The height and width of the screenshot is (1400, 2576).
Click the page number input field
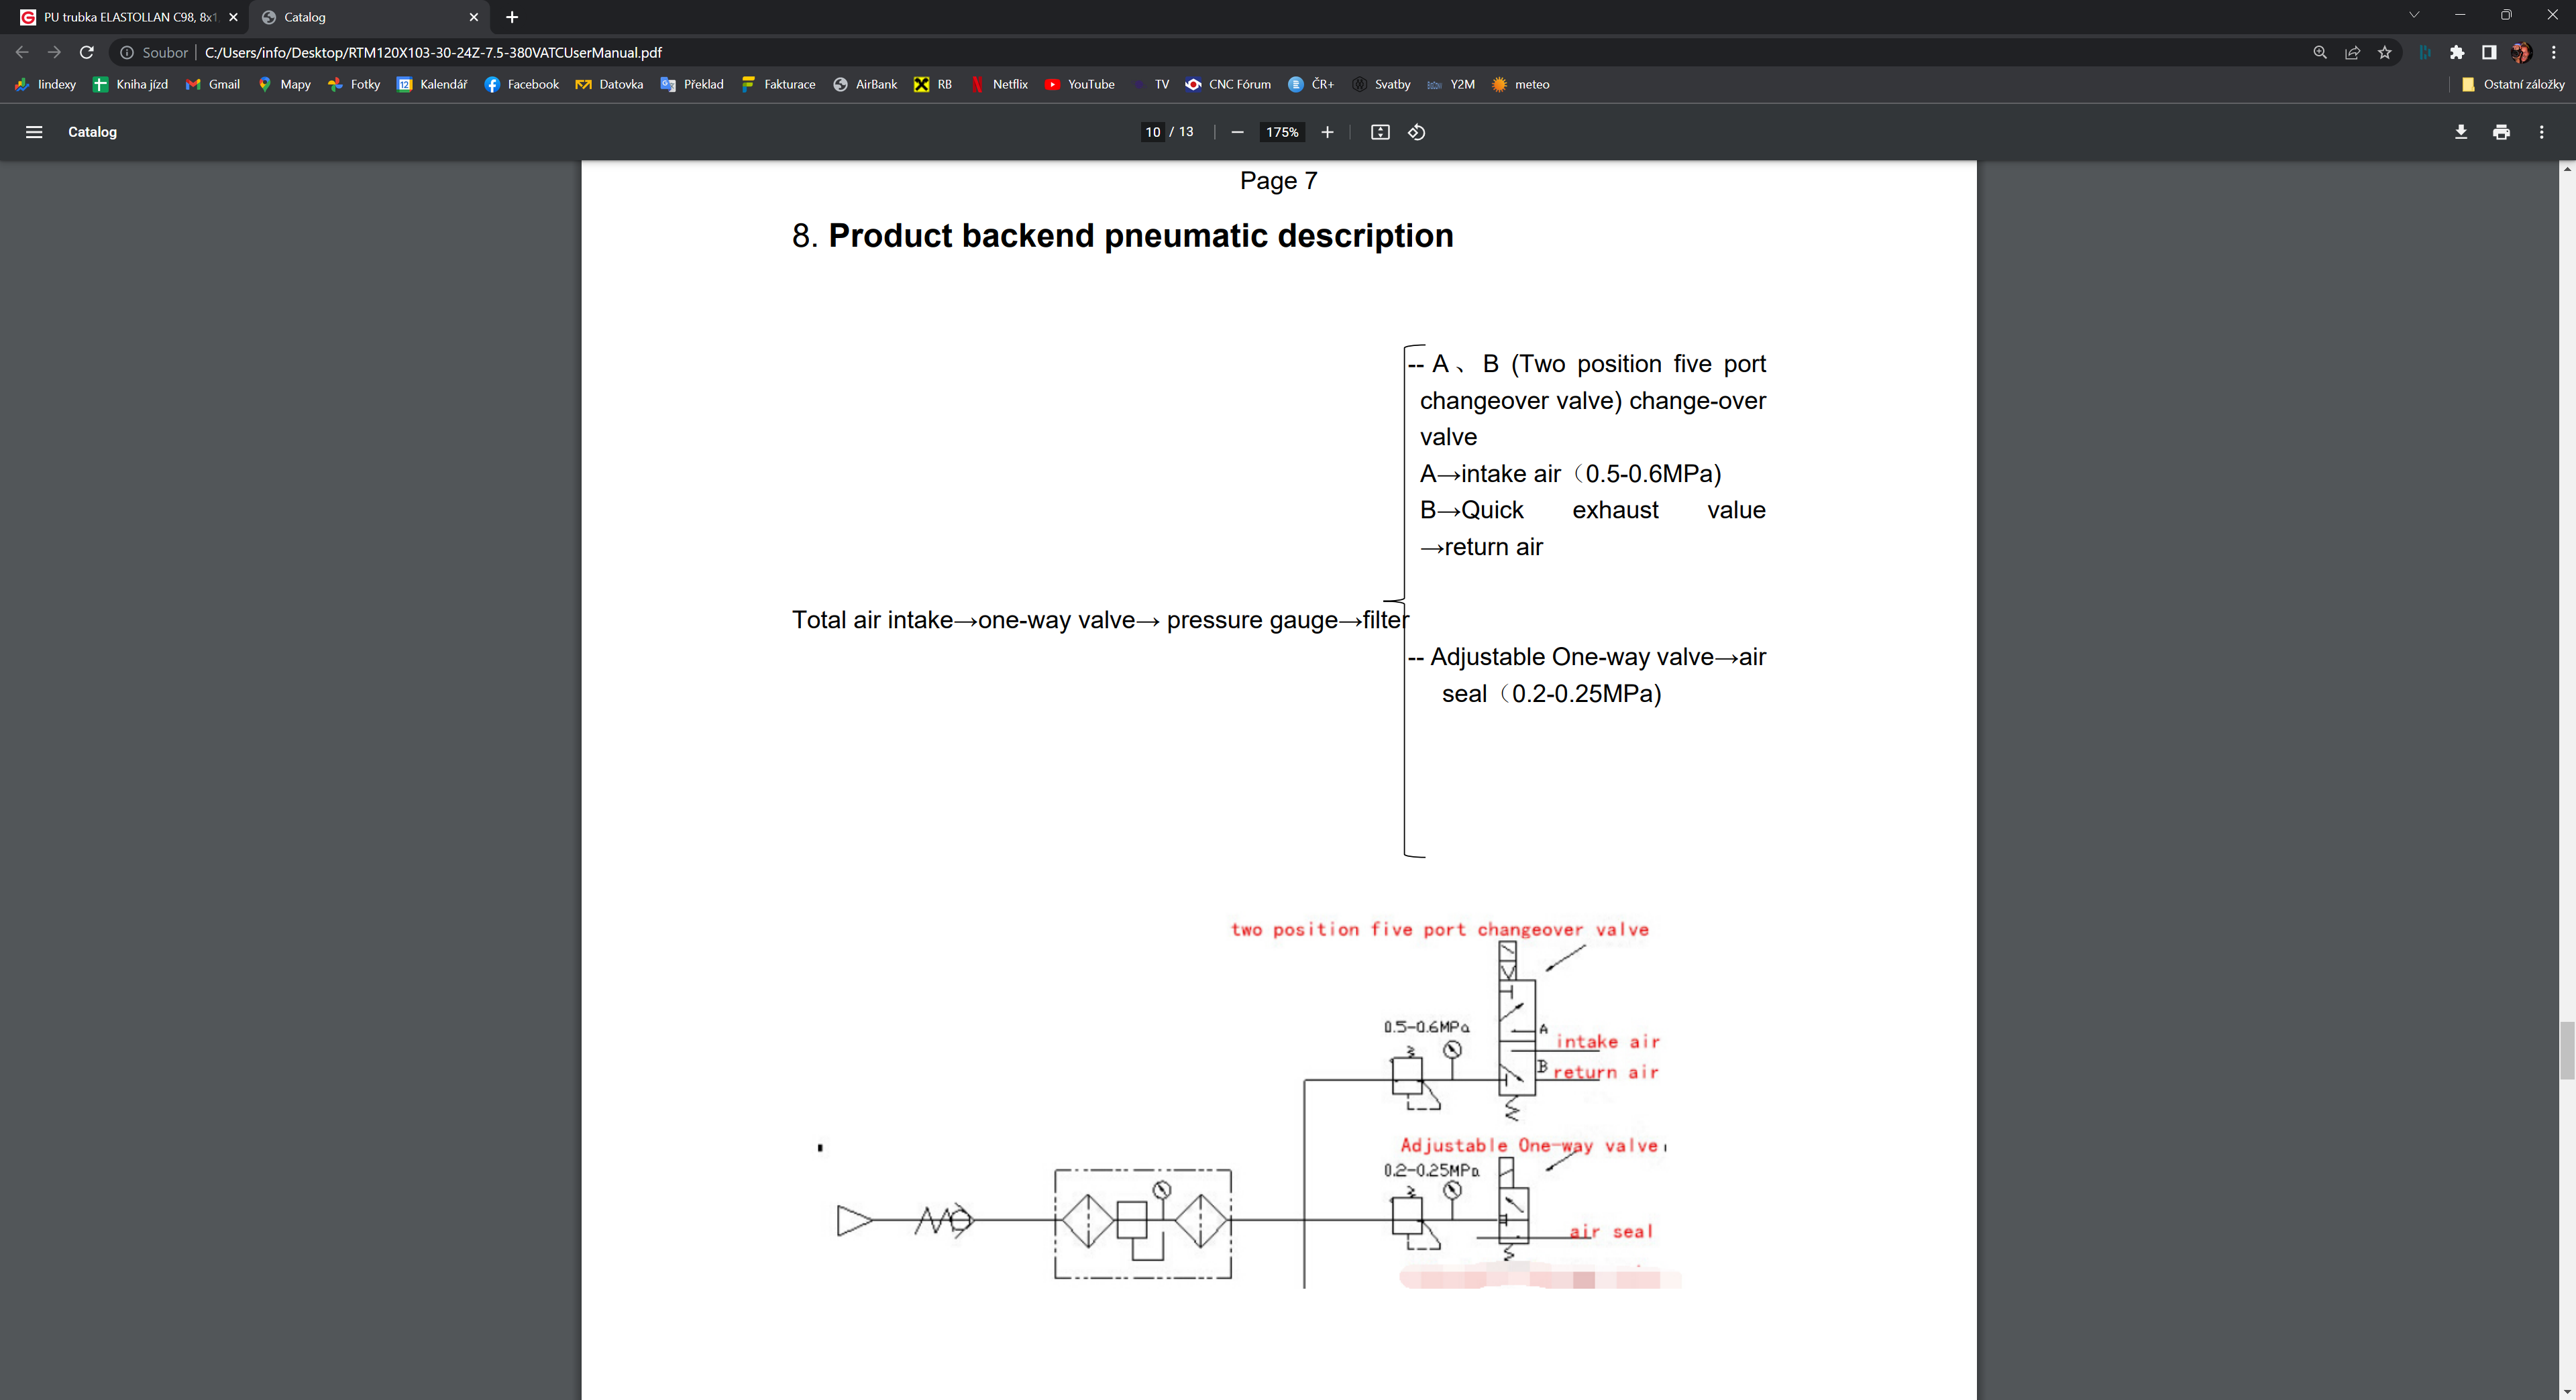click(1153, 132)
